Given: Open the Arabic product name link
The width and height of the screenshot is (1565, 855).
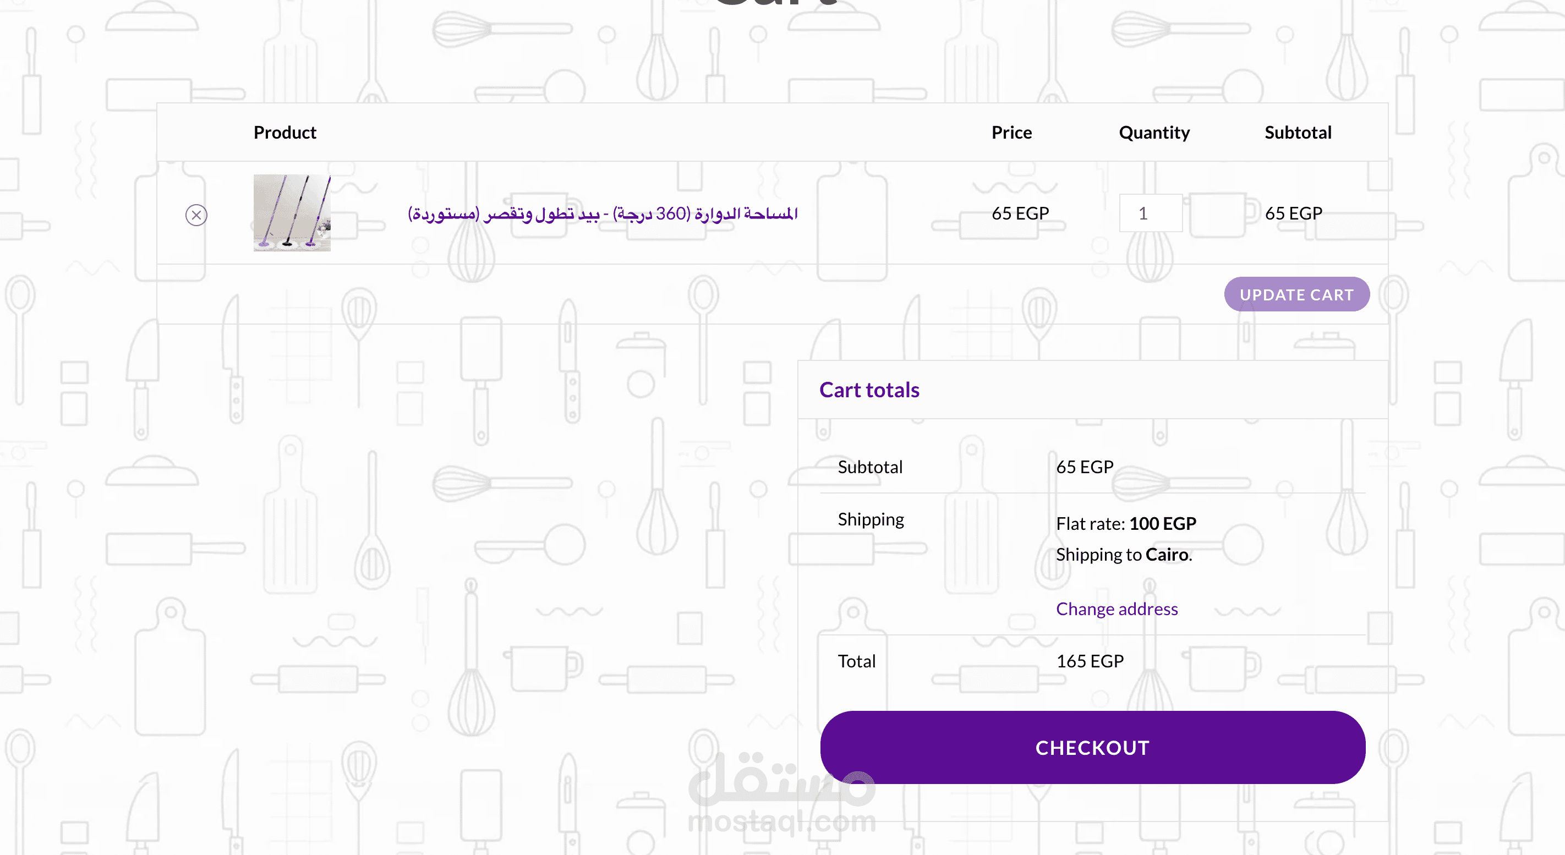Looking at the screenshot, I should tap(602, 213).
